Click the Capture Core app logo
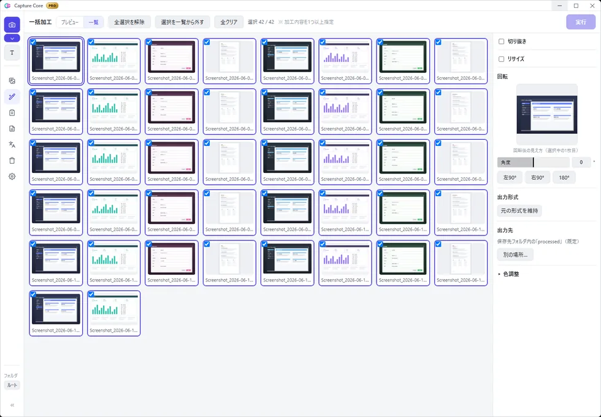 (7, 6)
